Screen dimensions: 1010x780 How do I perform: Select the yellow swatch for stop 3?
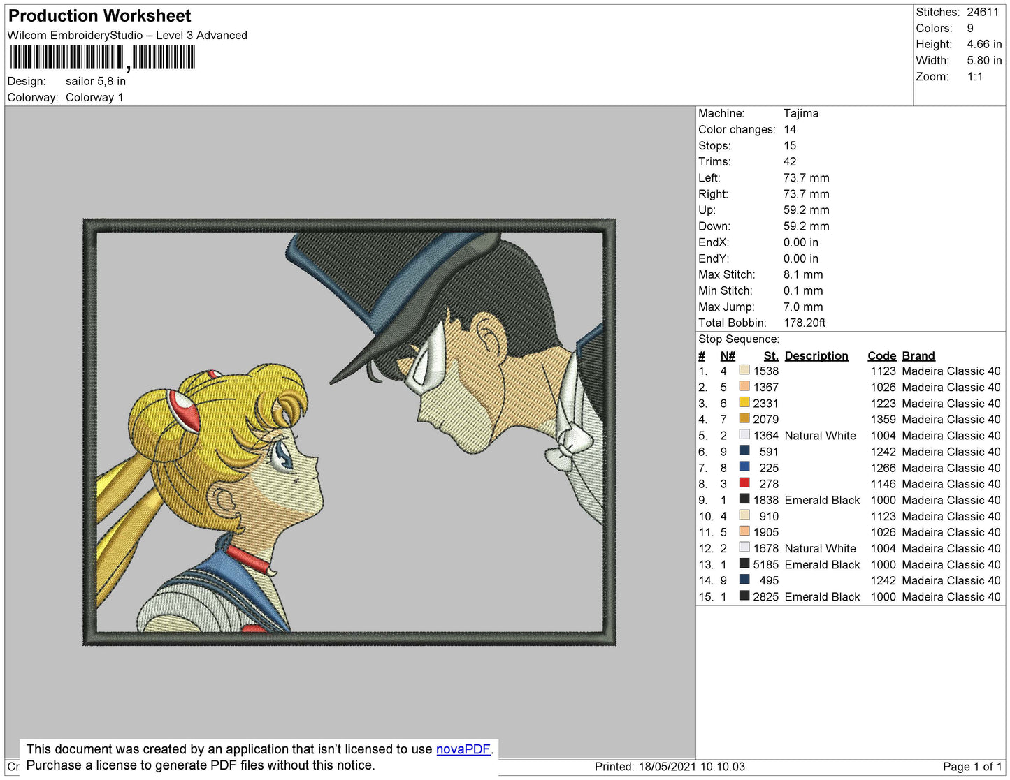pyautogui.click(x=744, y=402)
